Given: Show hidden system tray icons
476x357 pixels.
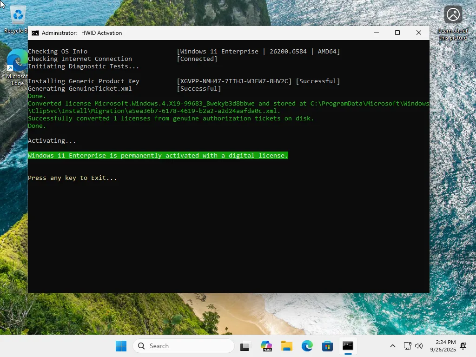Looking at the screenshot, I should coord(392,346).
